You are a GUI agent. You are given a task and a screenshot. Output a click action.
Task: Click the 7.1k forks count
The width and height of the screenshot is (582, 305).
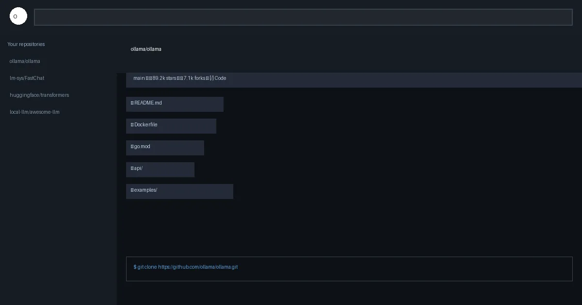(194, 78)
